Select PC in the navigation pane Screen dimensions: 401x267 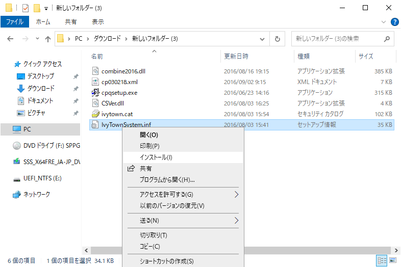[40, 129]
